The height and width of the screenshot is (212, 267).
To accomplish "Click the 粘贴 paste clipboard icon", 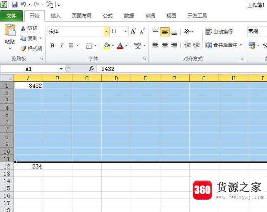I will pyautogui.click(x=10, y=30).
